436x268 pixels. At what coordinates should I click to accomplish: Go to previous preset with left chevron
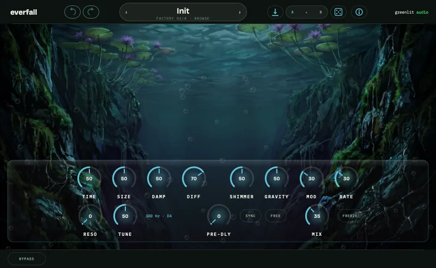[126, 12]
